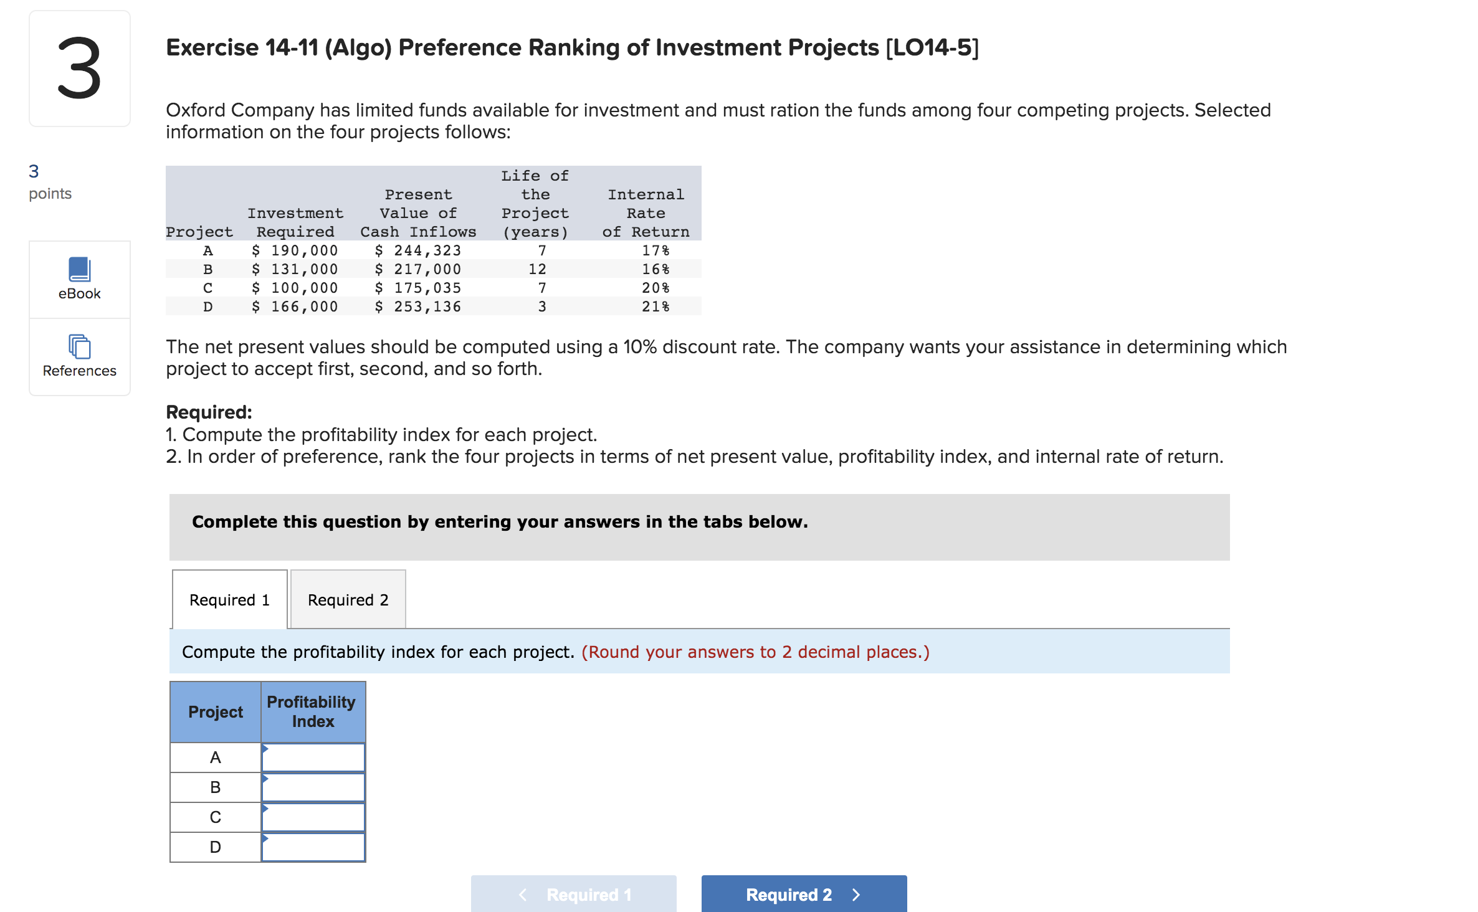The width and height of the screenshot is (1478, 912).
Task: Expand the answer dropdown for Project B
Action: coord(265,779)
